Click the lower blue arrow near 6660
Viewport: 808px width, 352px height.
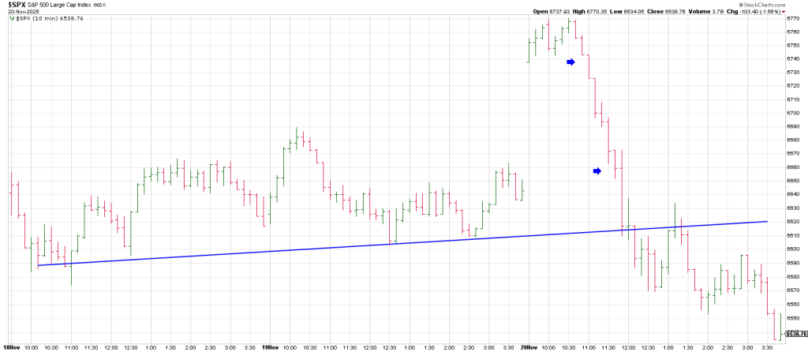[x=597, y=170]
